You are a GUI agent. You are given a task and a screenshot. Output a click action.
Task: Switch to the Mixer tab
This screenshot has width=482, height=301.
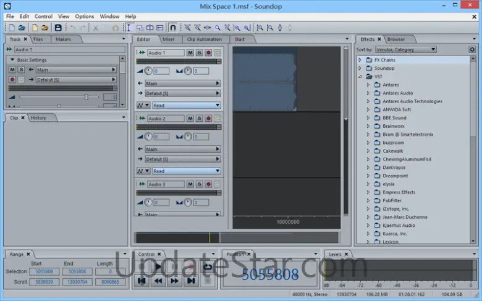168,39
